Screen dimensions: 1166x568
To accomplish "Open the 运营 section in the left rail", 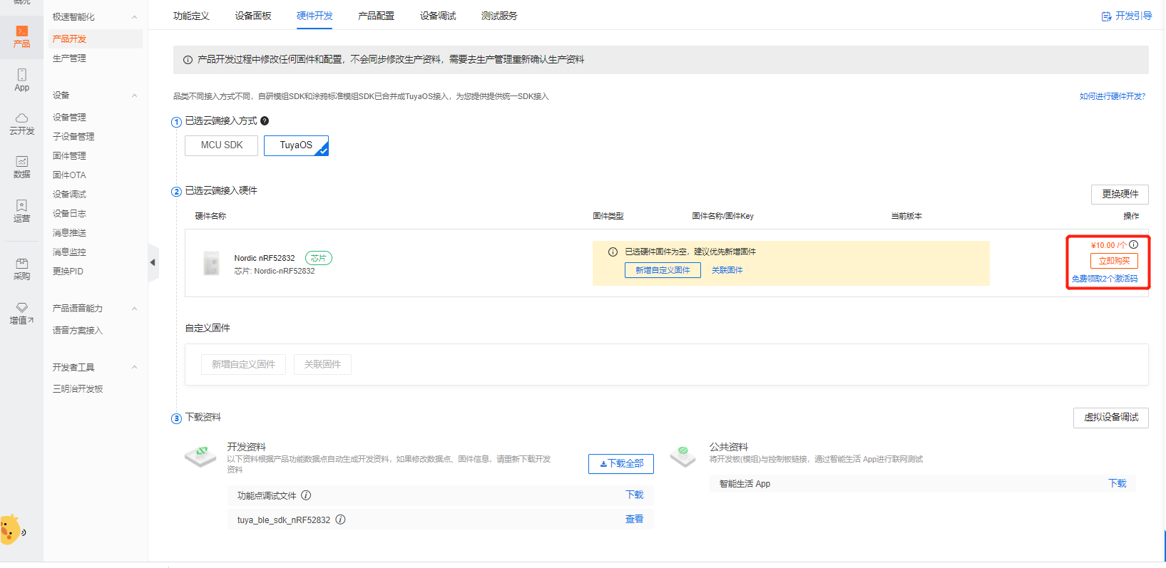I will 21,212.
